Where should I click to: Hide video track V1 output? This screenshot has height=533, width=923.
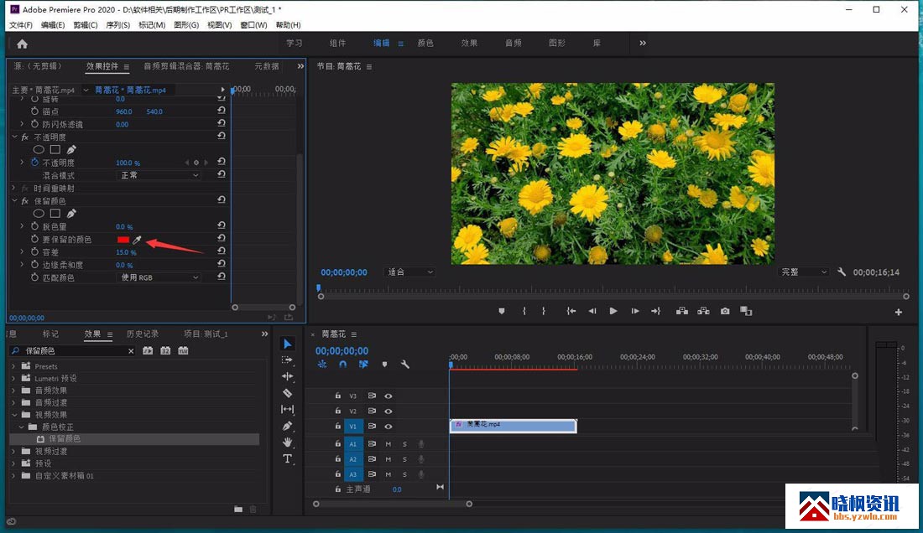388,426
